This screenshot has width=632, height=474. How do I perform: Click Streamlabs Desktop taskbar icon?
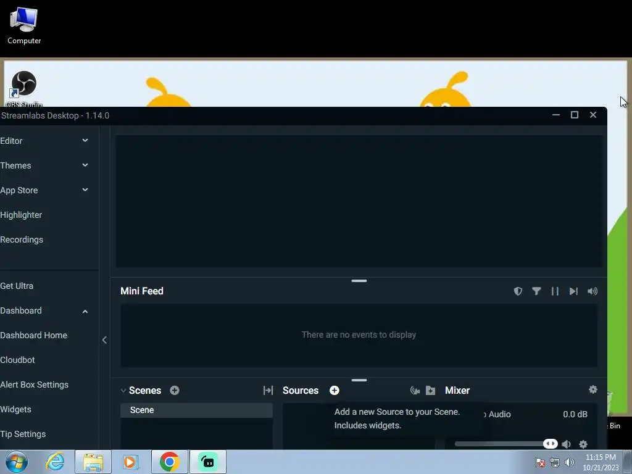coord(208,462)
